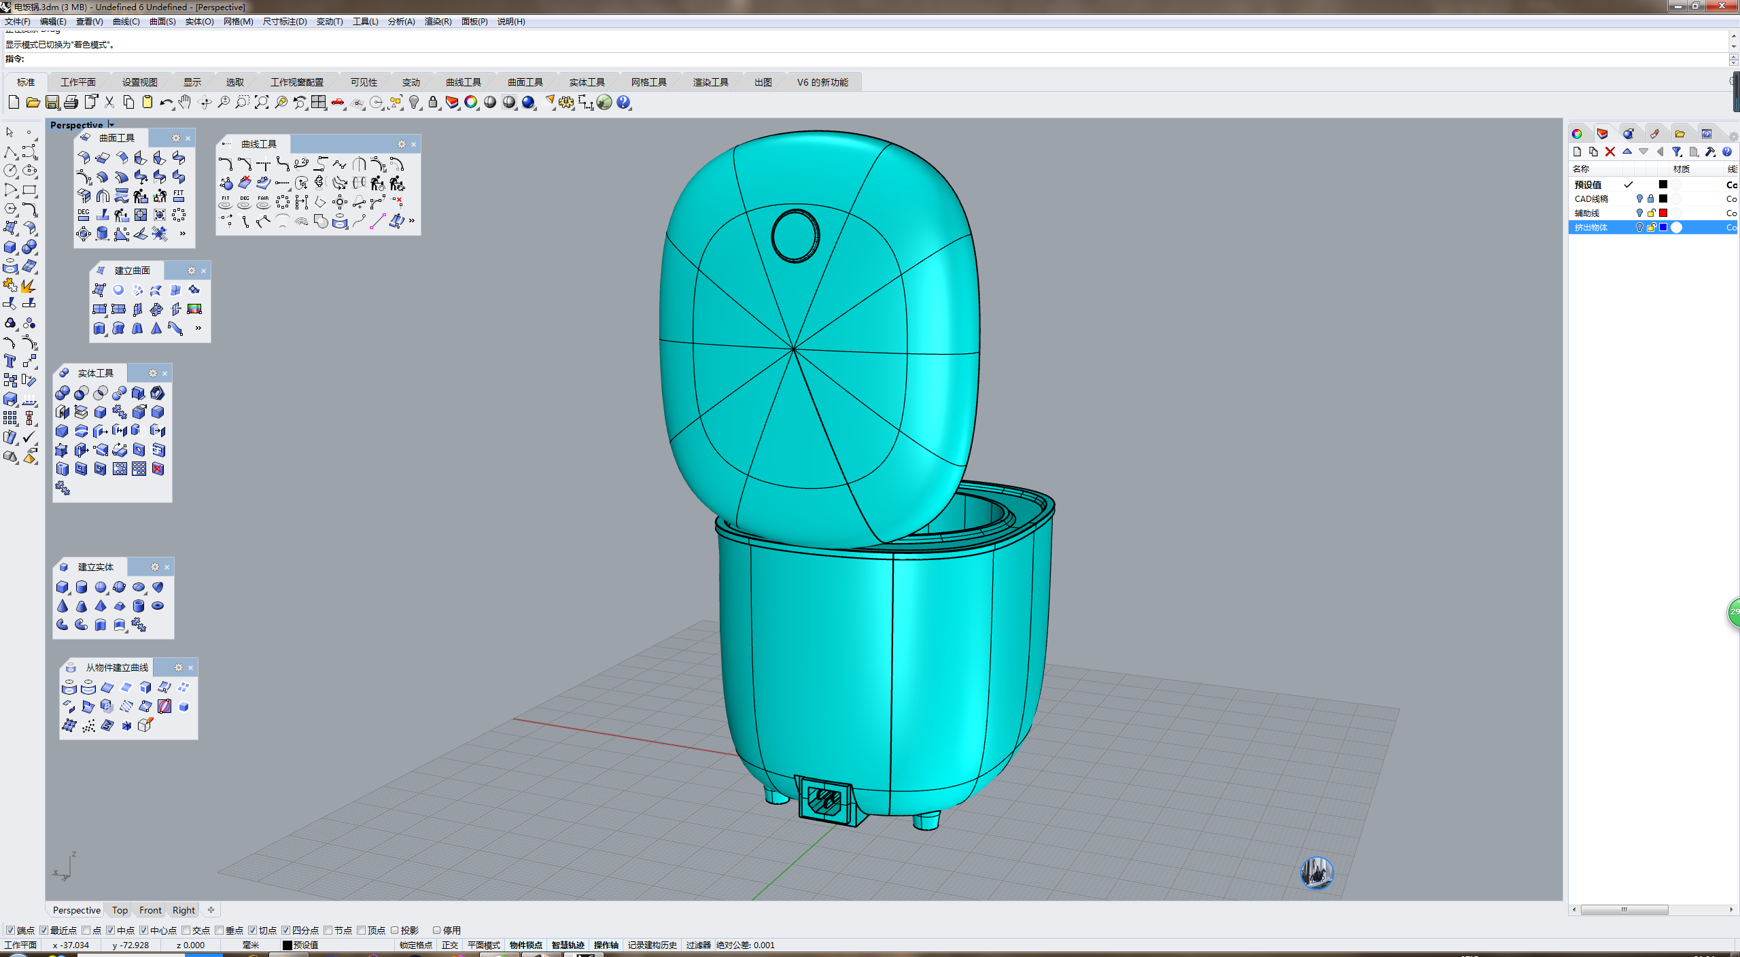The image size is (1740, 957).
Task: Toggle the lock on CAD线稿 layer
Action: pos(1650,198)
